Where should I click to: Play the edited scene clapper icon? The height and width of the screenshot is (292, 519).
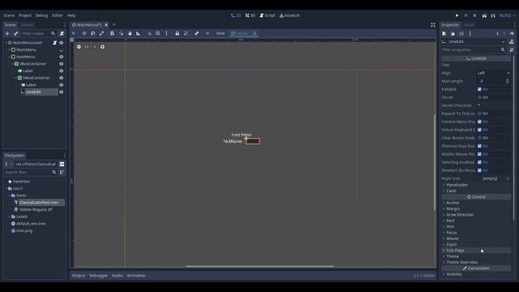pyautogui.click(x=484, y=15)
